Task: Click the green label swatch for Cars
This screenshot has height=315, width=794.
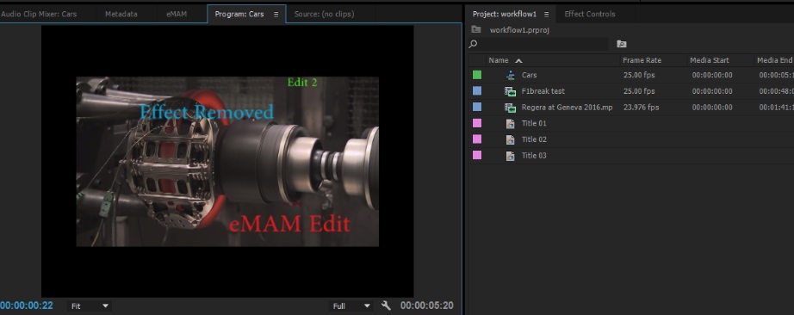Action: pyautogui.click(x=477, y=75)
